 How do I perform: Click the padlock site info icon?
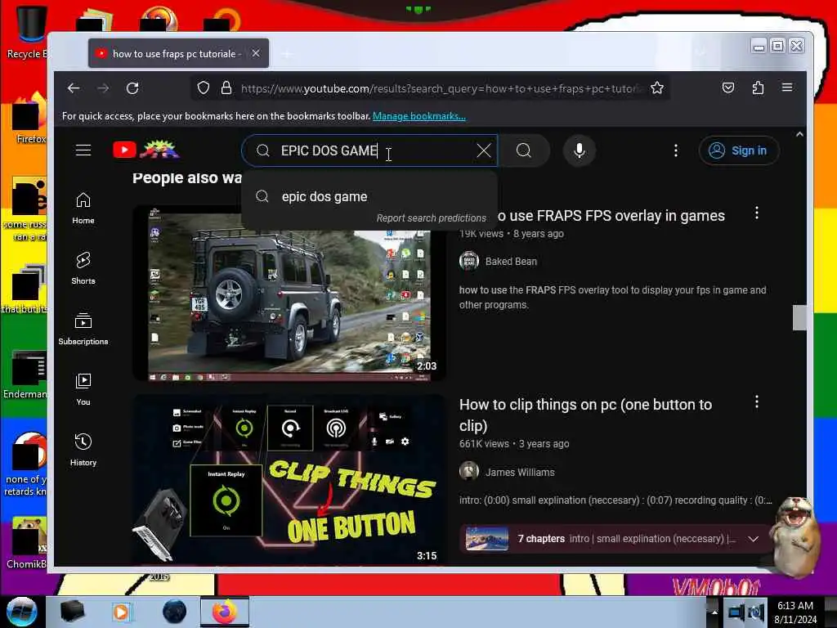click(226, 87)
